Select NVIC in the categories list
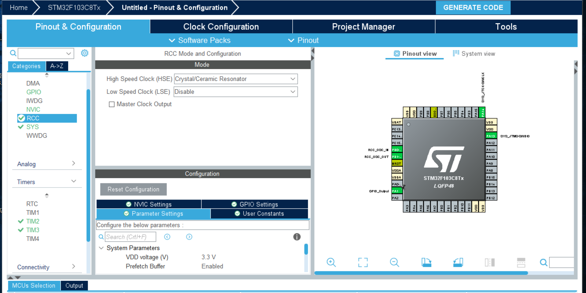The height and width of the screenshot is (293, 586). click(33, 109)
